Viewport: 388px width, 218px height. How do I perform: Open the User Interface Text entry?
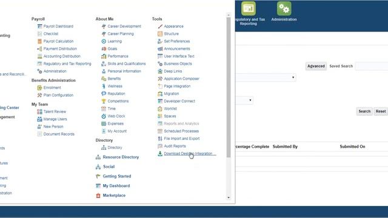(179, 56)
